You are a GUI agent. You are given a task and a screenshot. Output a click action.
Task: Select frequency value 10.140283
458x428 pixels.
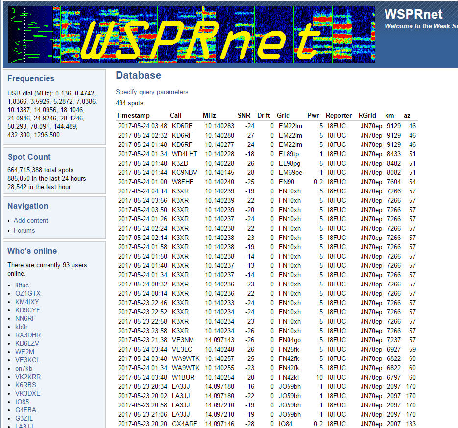(219, 126)
